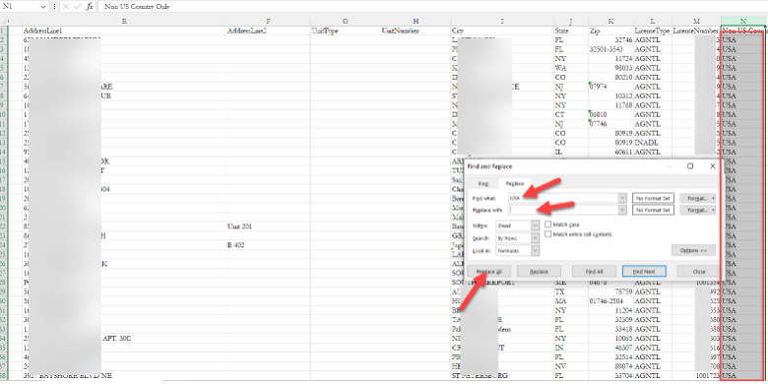Enable the Match case checkbox
This screenshot has width=768, height=384.
[x=548, y=224]
